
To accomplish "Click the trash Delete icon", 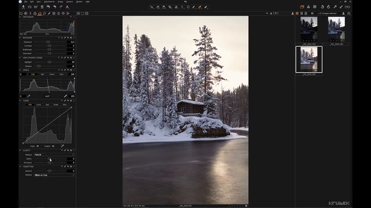I will (x=42, y=7).
